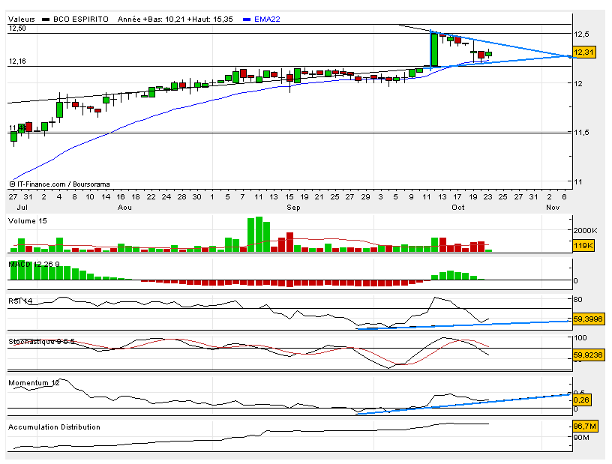Screen dimensions: 612x464
Task: Click the 0,26 momentum value tag
Action: [x=581, y=400]
